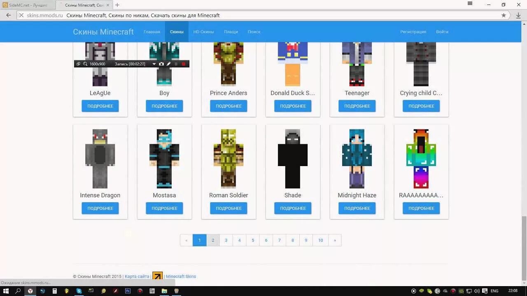
Task: Click Подробнее under Prince Anders
Action: [x=229, y=106]
